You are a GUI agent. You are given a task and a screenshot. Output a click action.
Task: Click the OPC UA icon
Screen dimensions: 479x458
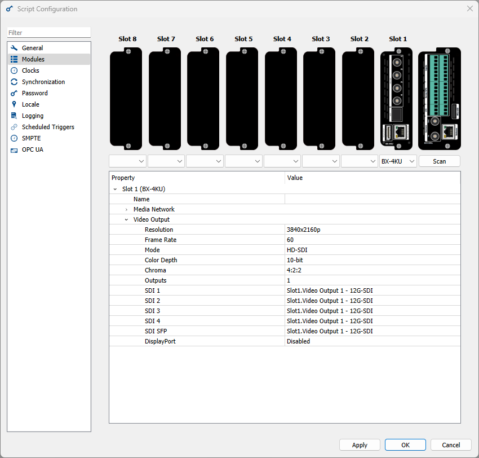[x=14, y=149]
